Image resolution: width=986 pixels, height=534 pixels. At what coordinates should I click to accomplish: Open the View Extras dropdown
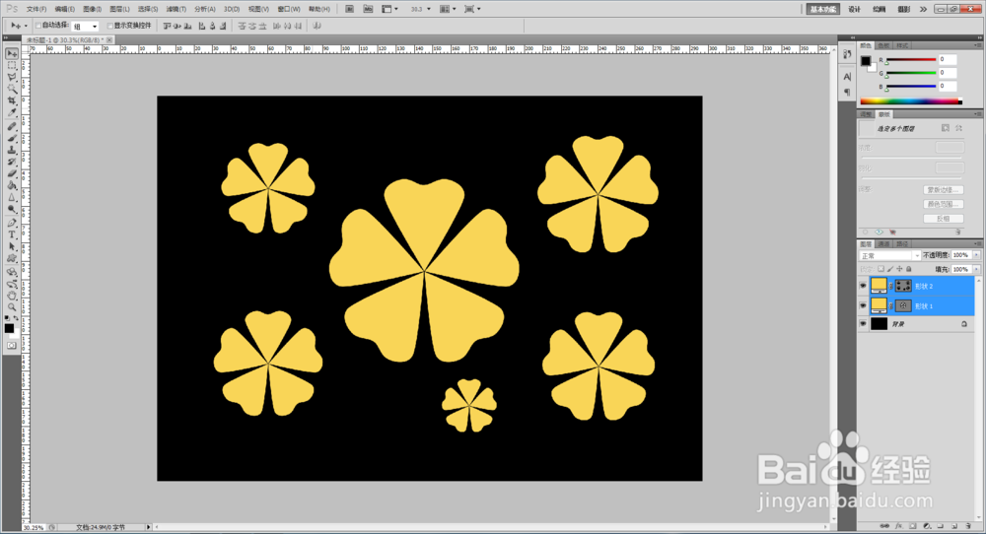[389, 9]
